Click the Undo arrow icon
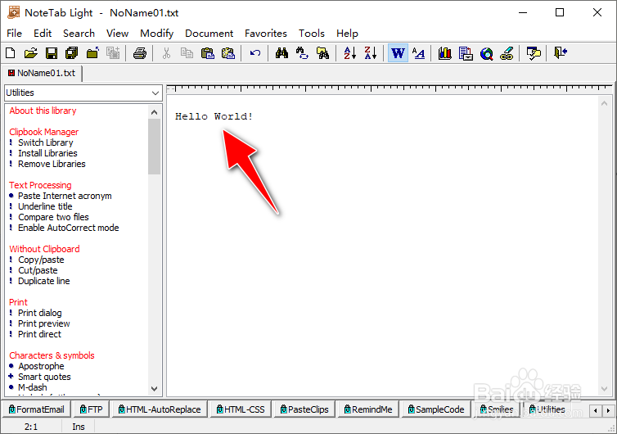 [255, 52]
